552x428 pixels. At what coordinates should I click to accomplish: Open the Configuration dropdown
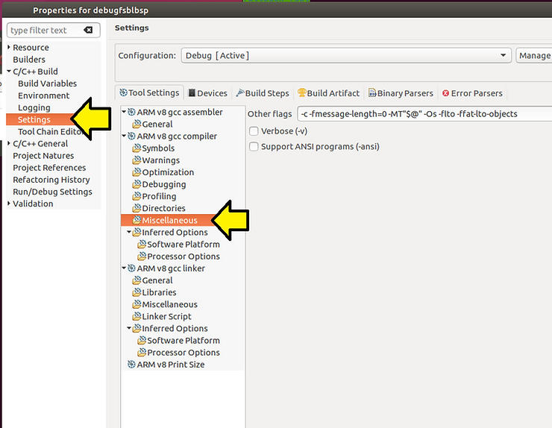346,56
